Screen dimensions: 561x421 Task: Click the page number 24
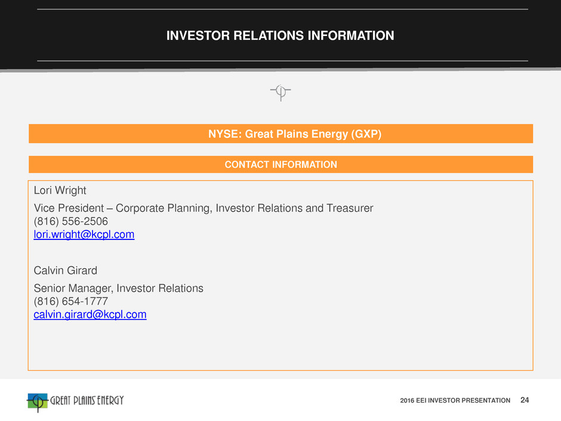coord(525,400)
